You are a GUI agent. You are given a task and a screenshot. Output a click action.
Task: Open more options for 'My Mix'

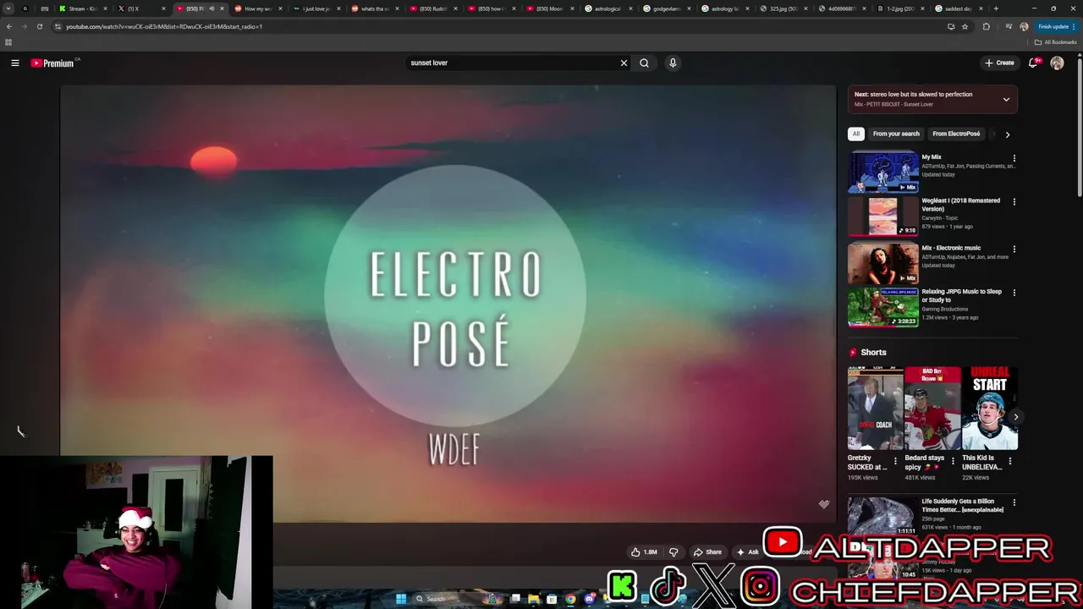click(1014, 158)
